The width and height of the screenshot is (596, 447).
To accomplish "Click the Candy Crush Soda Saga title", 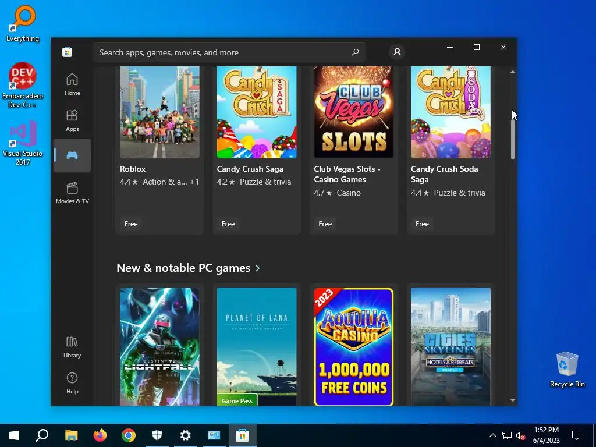I will tap(444, 174).
